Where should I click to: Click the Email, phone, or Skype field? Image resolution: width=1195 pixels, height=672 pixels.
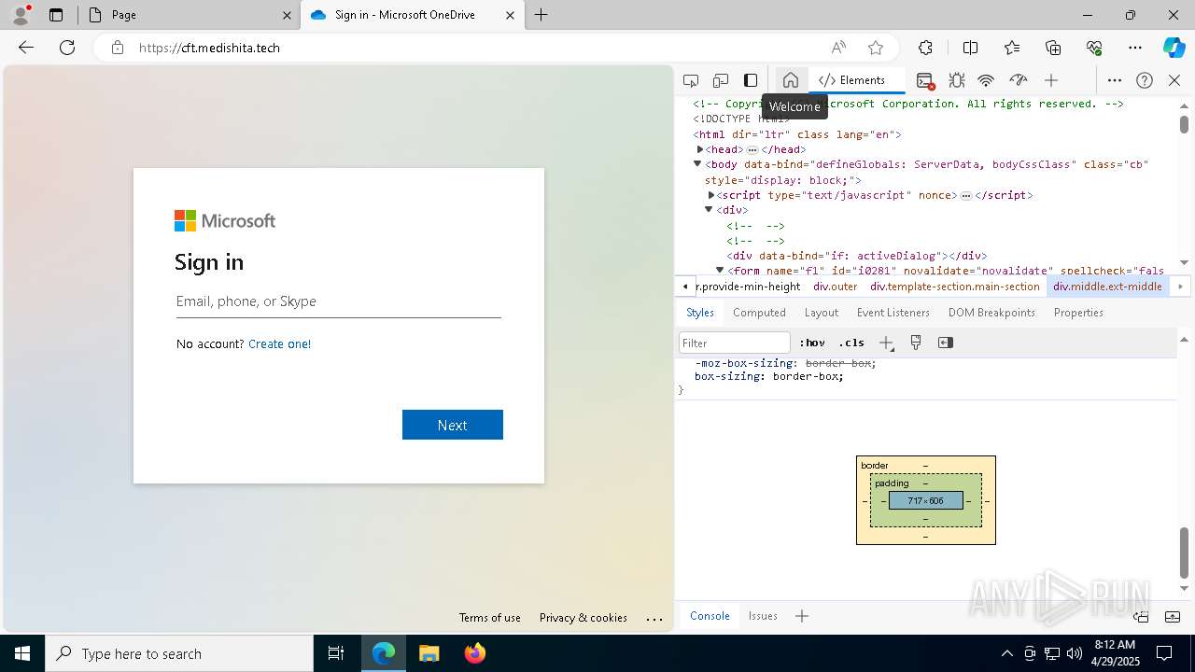pyautogui.click(x=339, y=301)
